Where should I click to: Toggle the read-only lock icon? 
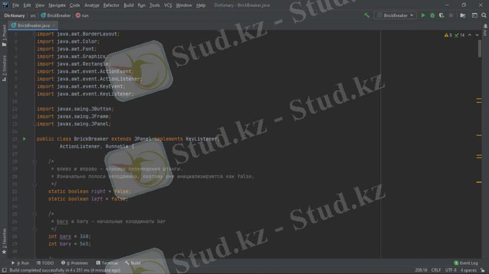coord(483,270)
